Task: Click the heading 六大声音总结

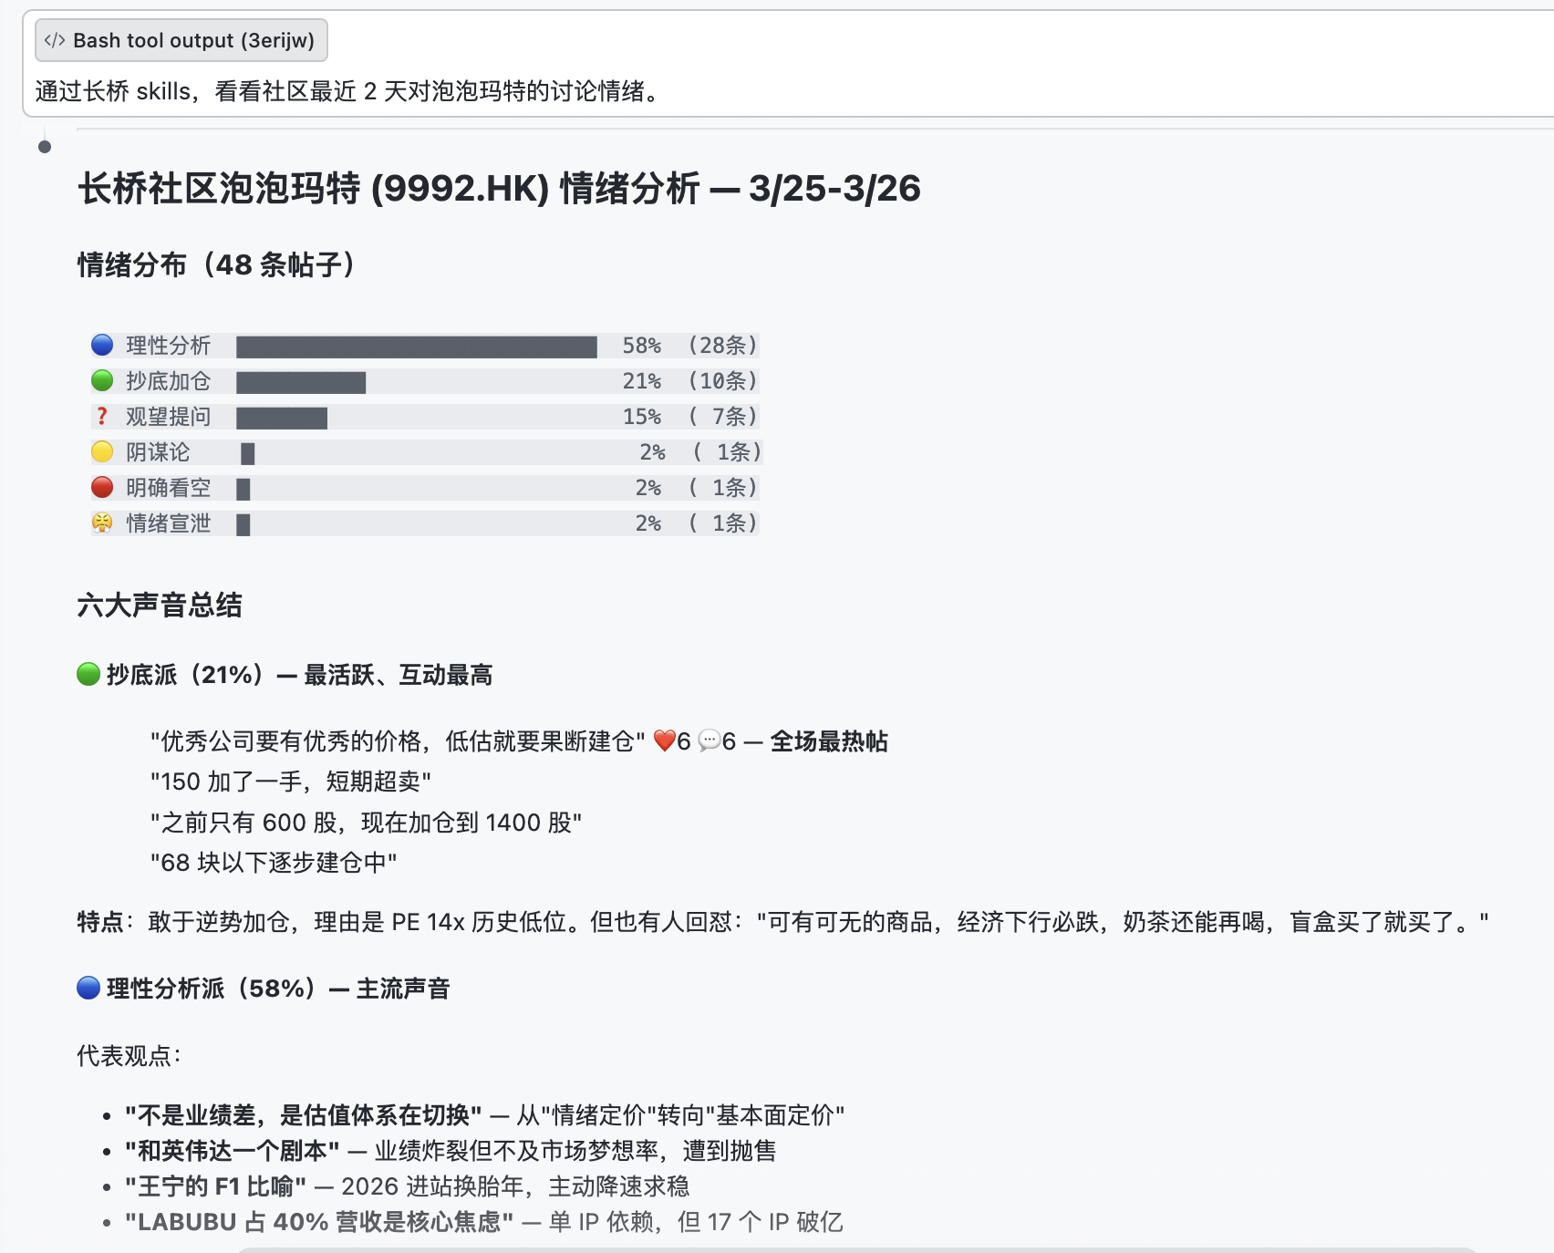Action: click(x=160, y=606)
